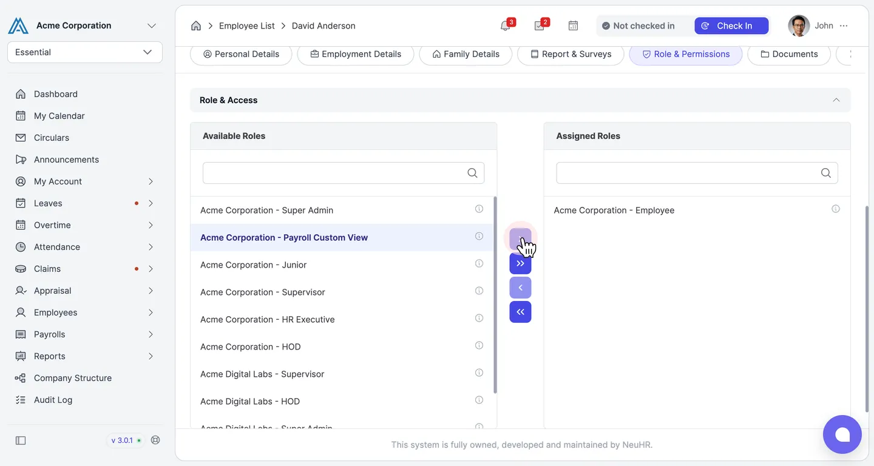
Task: Open the notifications bell icon
Action: coord(505,26)
